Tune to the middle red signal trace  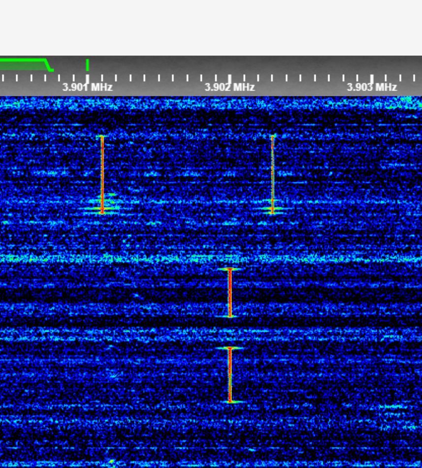[229, 293]
